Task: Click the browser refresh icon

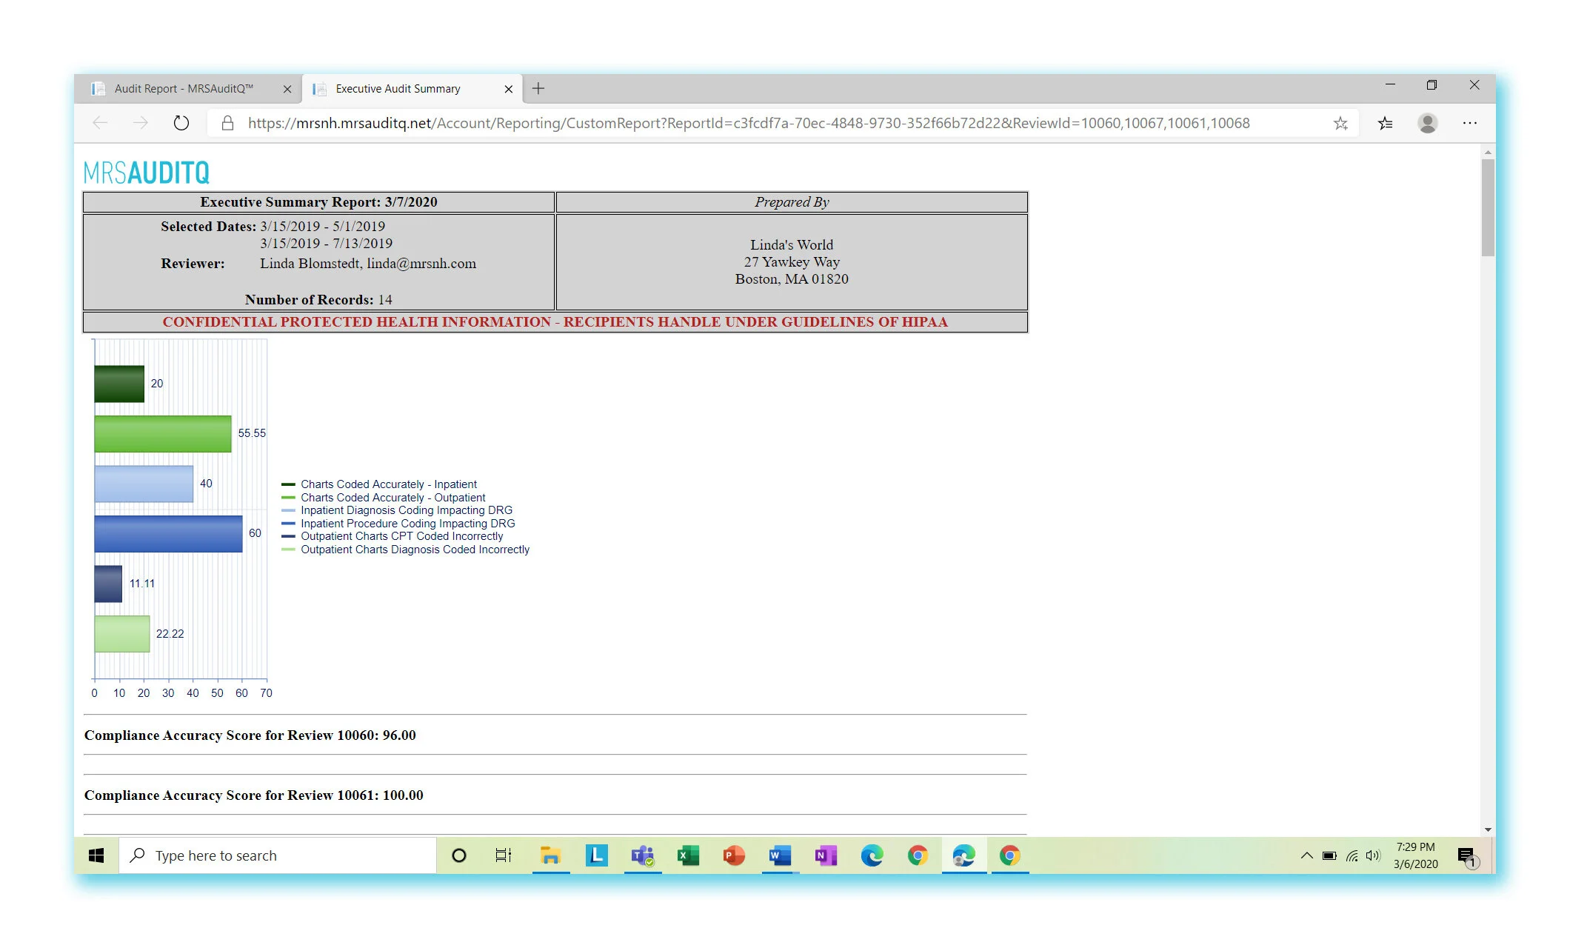Action: [x=181, y=123]
